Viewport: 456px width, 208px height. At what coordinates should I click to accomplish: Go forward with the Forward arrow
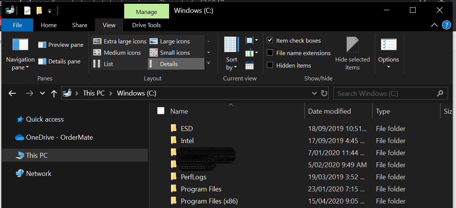pos(29,93)
